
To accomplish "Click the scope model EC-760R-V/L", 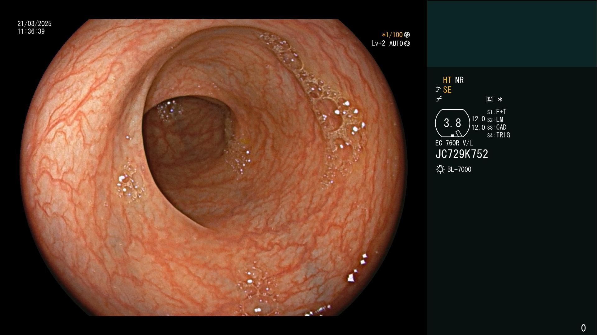I will [x=454, y=143].
